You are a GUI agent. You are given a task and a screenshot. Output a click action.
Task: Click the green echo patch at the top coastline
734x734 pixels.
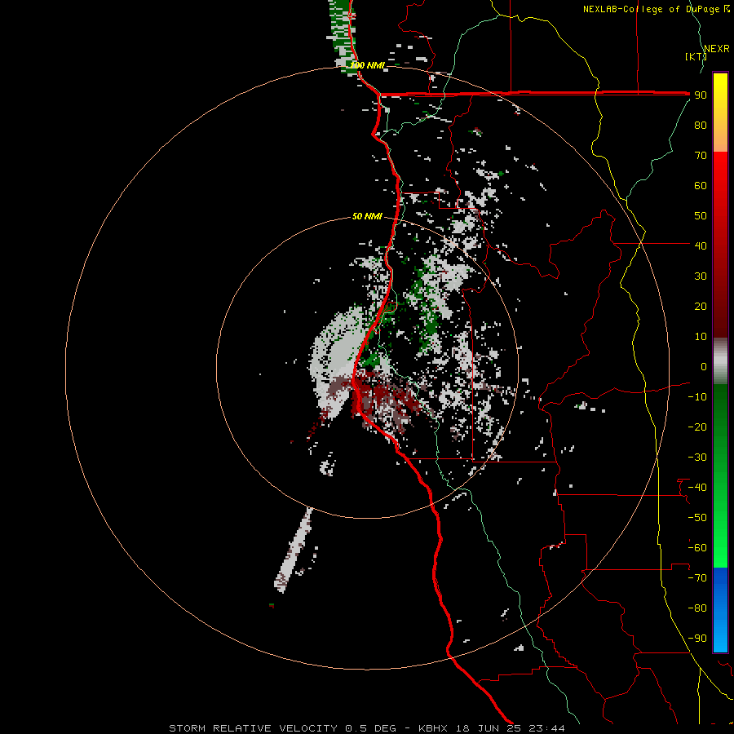(x=342, y=37)
